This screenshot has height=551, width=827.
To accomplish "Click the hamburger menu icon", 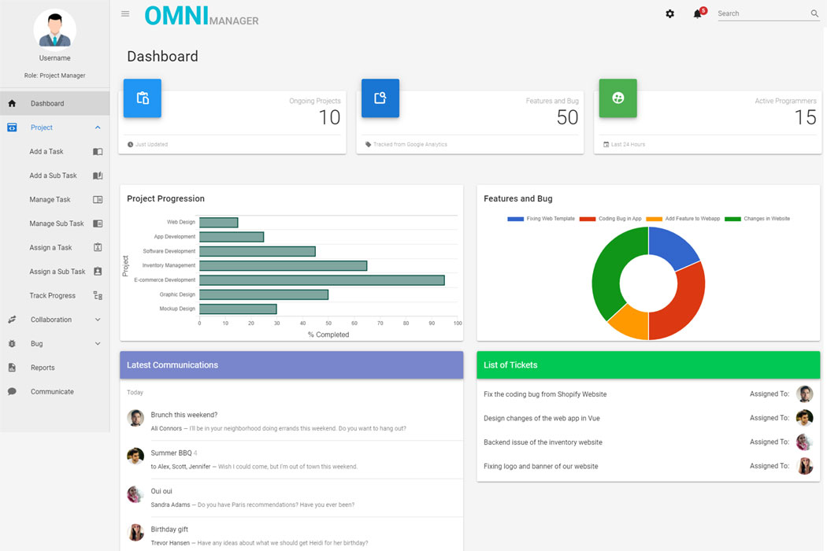I will [x=125, y=14].
